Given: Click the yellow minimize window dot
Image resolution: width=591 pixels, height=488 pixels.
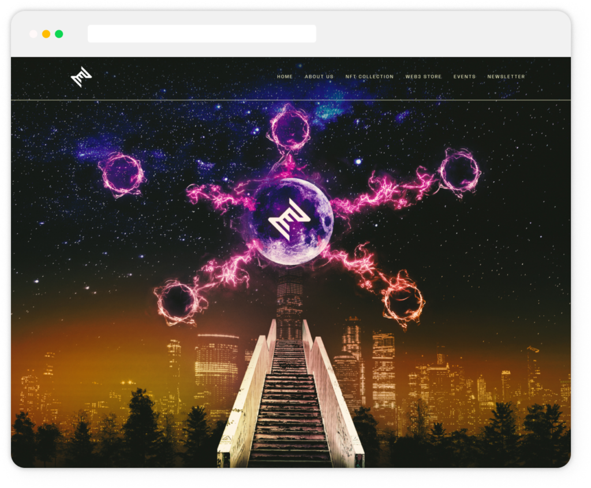Looking at the screenshot, I should pos(46,34).
